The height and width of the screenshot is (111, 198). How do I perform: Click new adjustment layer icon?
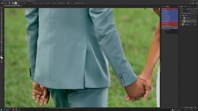[x=189, y=108]
